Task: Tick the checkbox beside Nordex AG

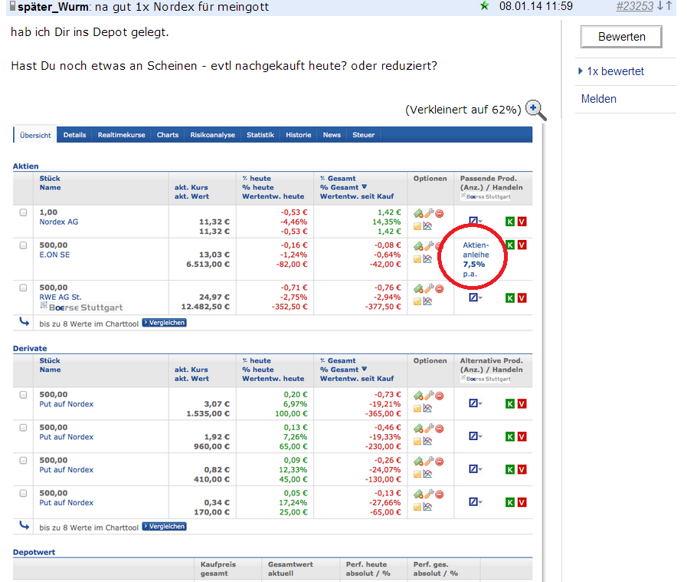Action: pyautogui.click(x=23, y=212)
